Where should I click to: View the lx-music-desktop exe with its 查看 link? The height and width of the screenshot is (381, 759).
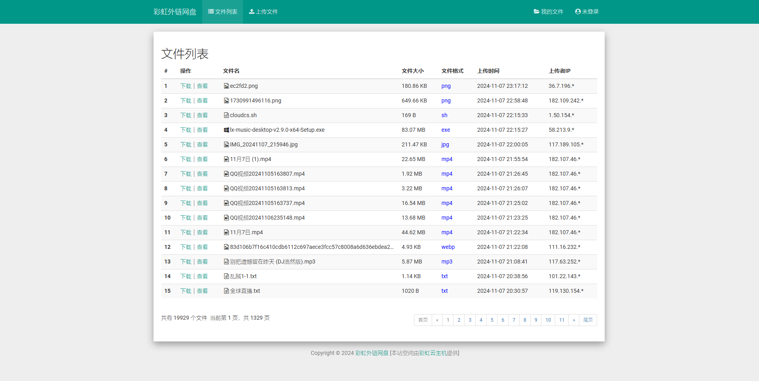(x=202, y=130)
